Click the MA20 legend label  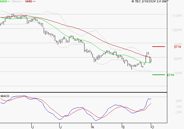click(4, 1)
